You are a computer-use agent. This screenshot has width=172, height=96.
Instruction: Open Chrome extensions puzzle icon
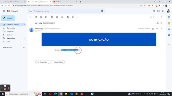pyautogui.click(x=159, y=6)
